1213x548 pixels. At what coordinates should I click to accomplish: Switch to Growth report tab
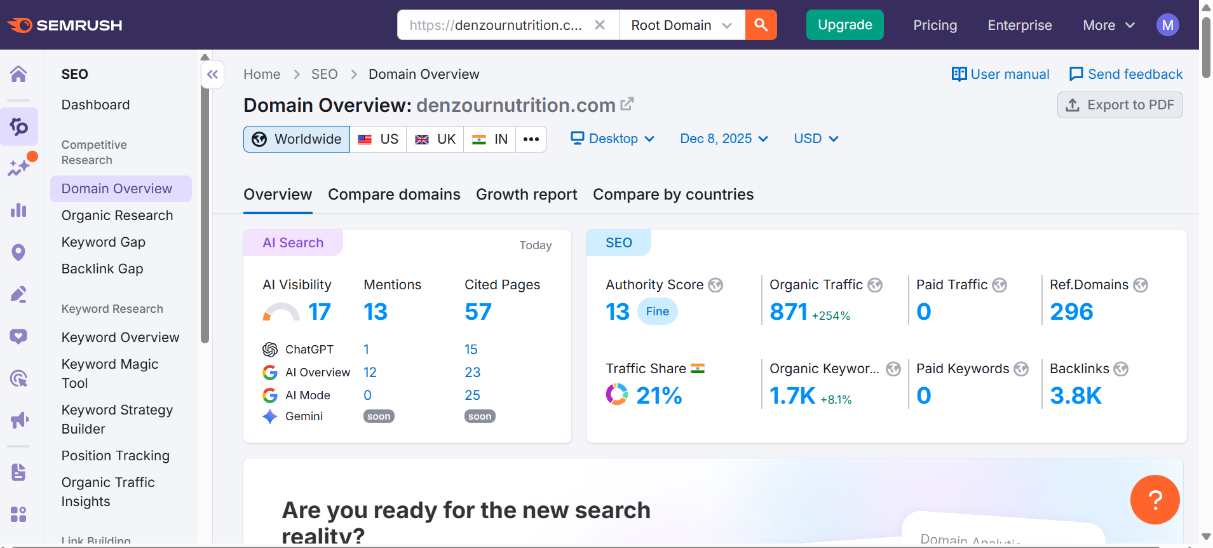click(x=527, y=195)
